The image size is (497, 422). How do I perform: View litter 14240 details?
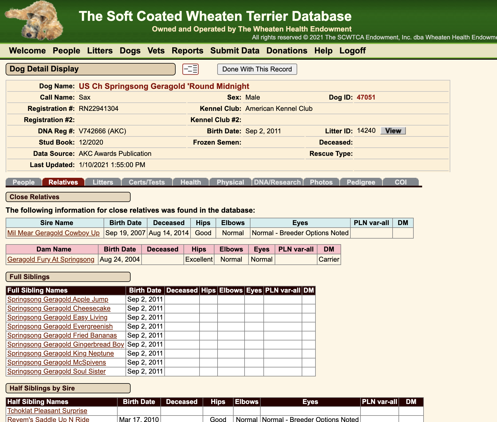(x=393, y=131)
